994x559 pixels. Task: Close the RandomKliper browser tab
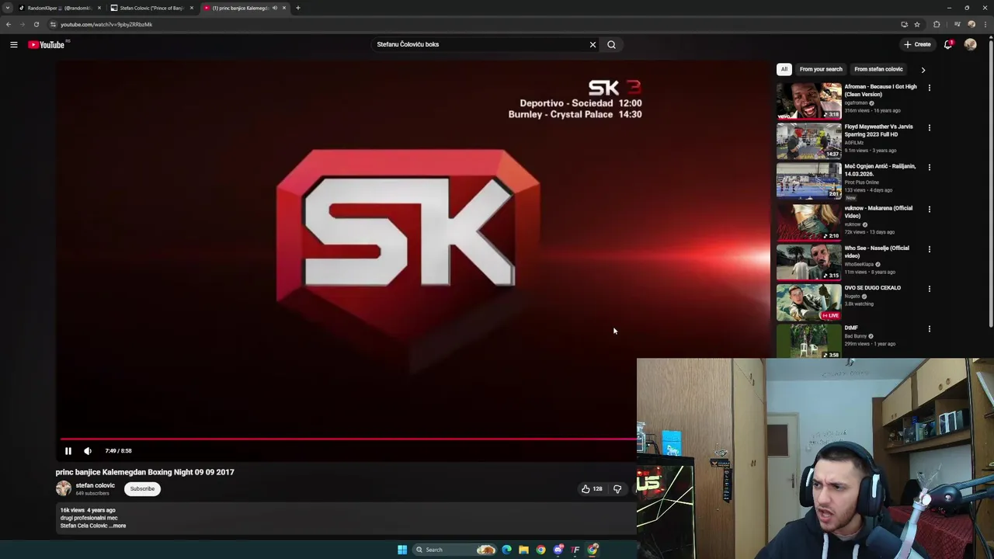coord(99,8)
